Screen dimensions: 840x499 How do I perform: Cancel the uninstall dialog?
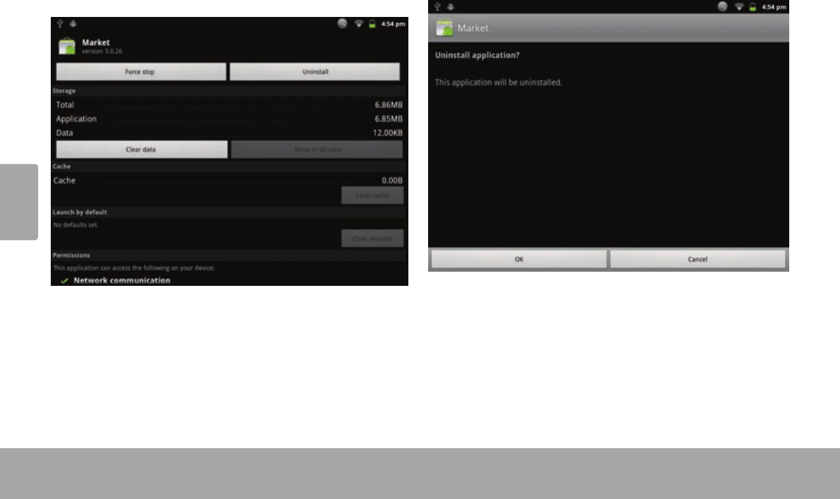tap(698, 260)
